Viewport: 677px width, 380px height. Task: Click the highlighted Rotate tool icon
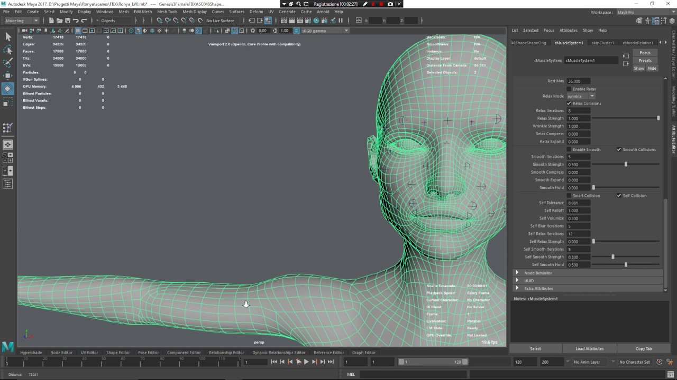tap(8, 89)
